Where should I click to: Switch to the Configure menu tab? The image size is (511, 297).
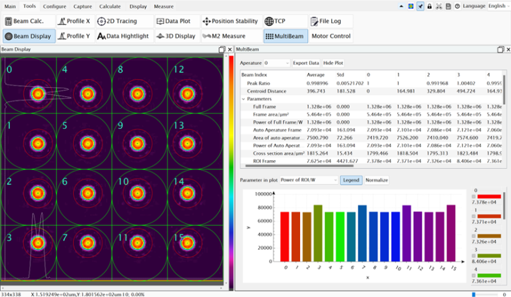55,6
